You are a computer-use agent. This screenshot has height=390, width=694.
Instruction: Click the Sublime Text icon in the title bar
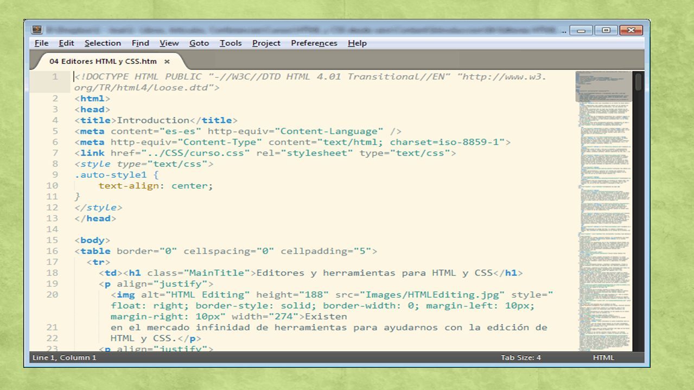[x=36, y=30]
